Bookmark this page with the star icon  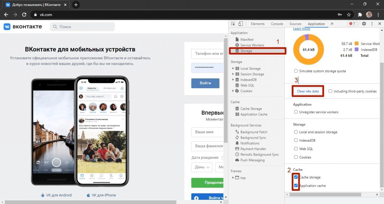coord(349,14)
